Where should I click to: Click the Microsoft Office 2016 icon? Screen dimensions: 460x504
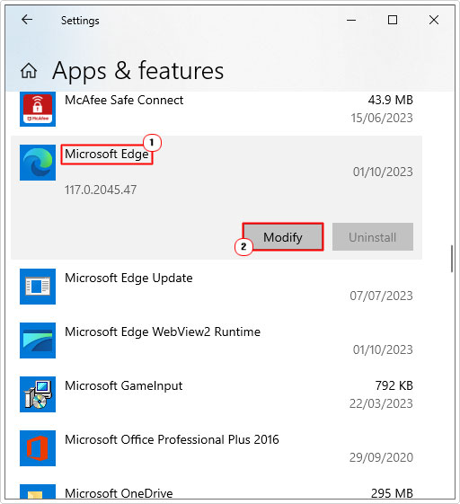coord(38,448)
